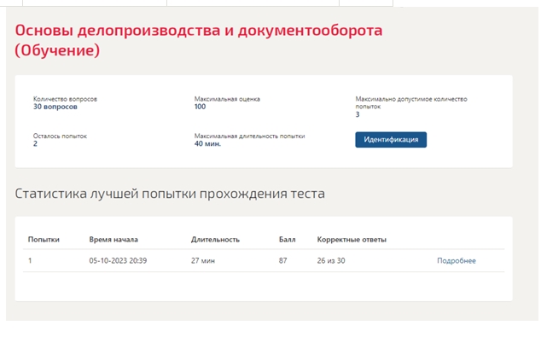The height and width of the screenshot is (337, 541).
Task: Click the Корректные ответы column header
Action: point(352,240)
